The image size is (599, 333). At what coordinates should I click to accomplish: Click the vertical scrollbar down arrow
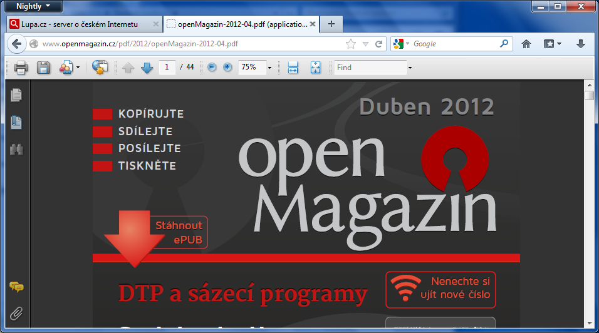tap(590, 324)
